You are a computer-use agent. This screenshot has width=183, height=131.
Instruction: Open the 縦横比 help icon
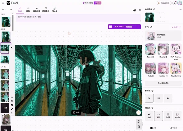[152, 108]
